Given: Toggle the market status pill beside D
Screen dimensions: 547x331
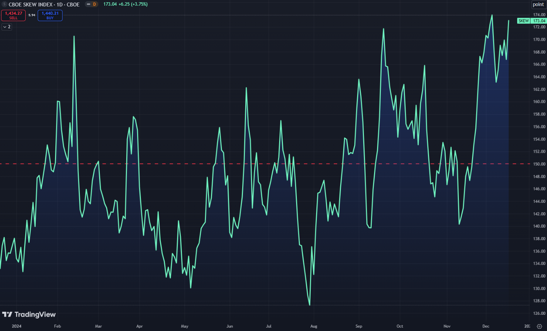Looking at the screenshot, I should 88,5.
